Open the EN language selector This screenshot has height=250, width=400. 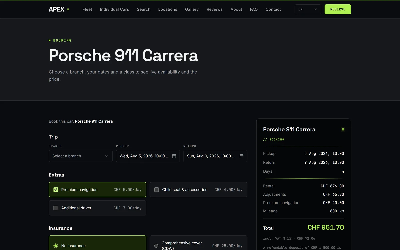pyautogui.click(x=308, y=9)
